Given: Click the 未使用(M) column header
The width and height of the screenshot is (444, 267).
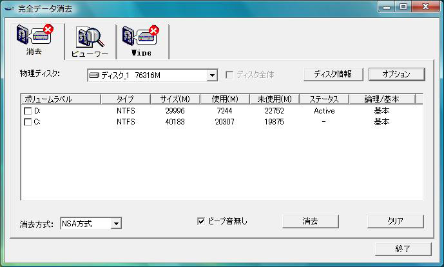Looking at the screenshot, I should [x=275, y=99].
